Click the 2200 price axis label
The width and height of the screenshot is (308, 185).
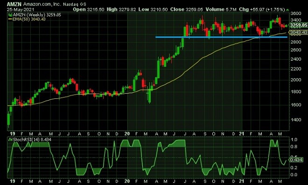(295, 69)
